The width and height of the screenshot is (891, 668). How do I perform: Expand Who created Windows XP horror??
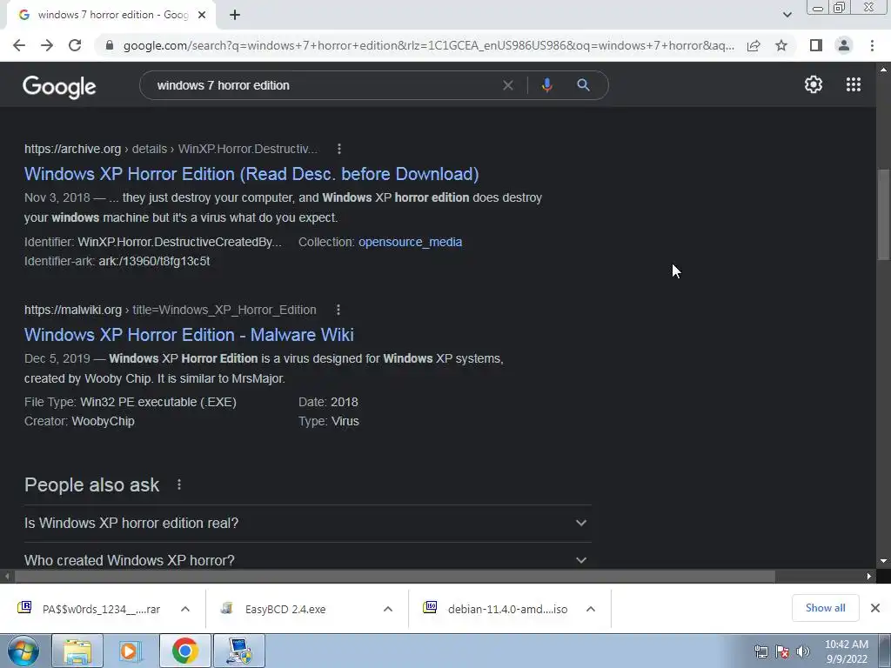307,560
